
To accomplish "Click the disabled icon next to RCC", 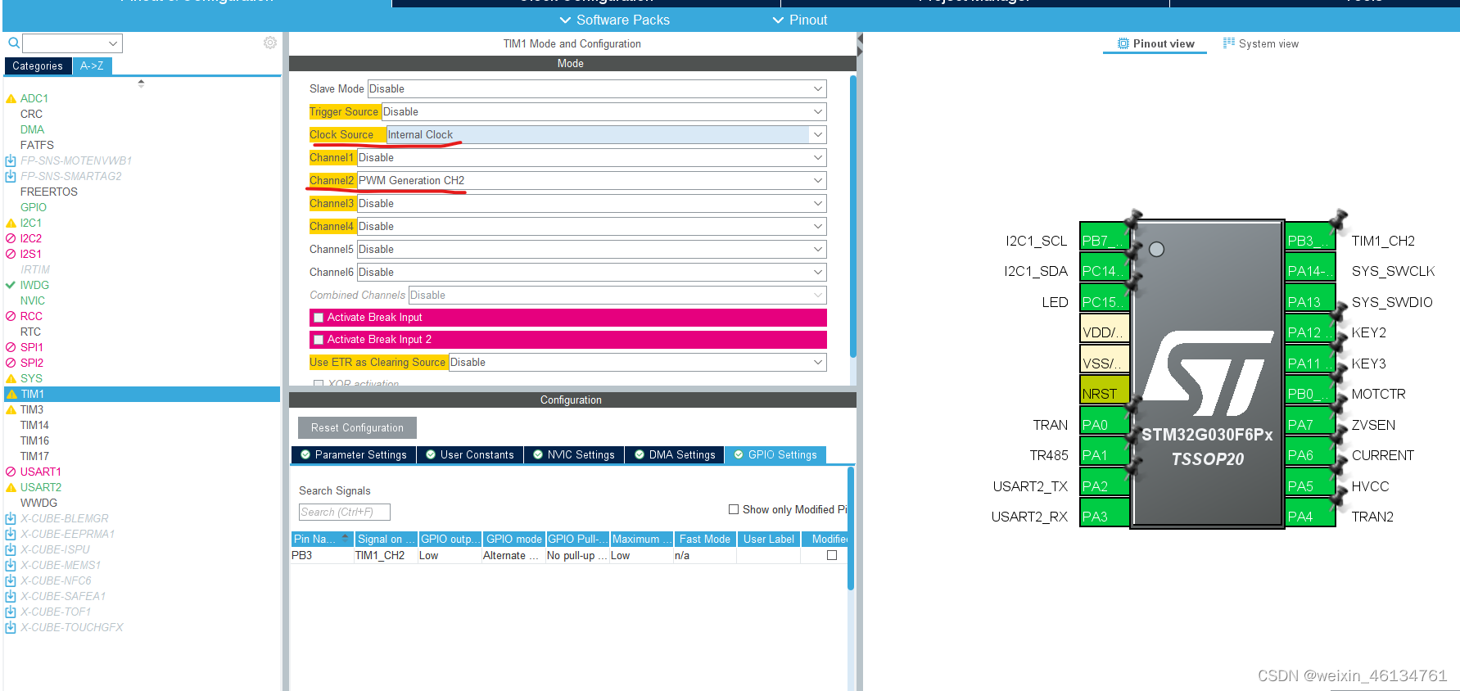I will 11,316.
